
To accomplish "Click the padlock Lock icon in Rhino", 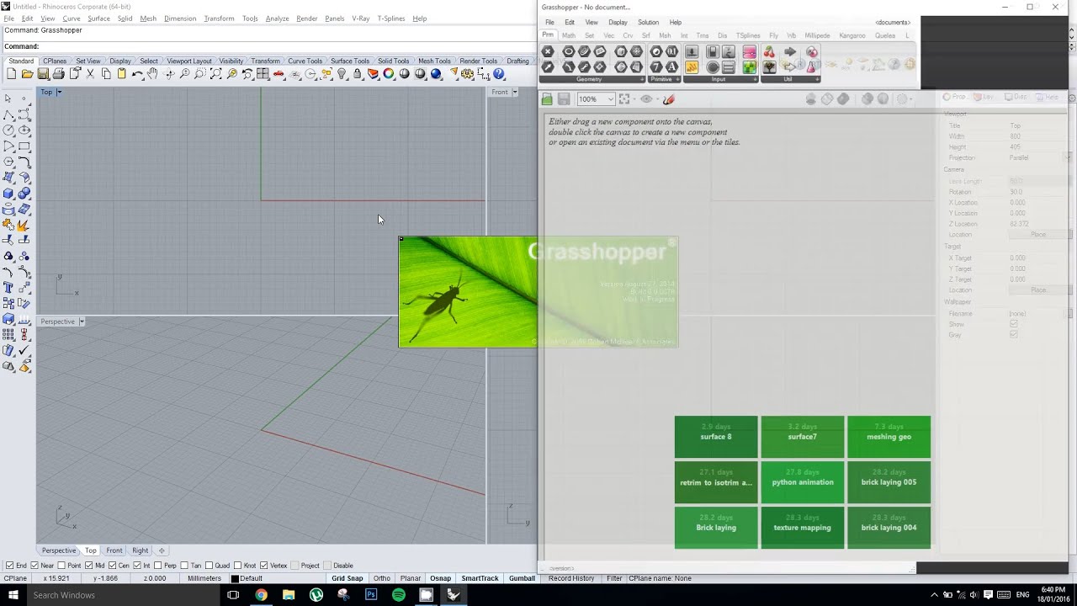I will (x=358, y=74).
